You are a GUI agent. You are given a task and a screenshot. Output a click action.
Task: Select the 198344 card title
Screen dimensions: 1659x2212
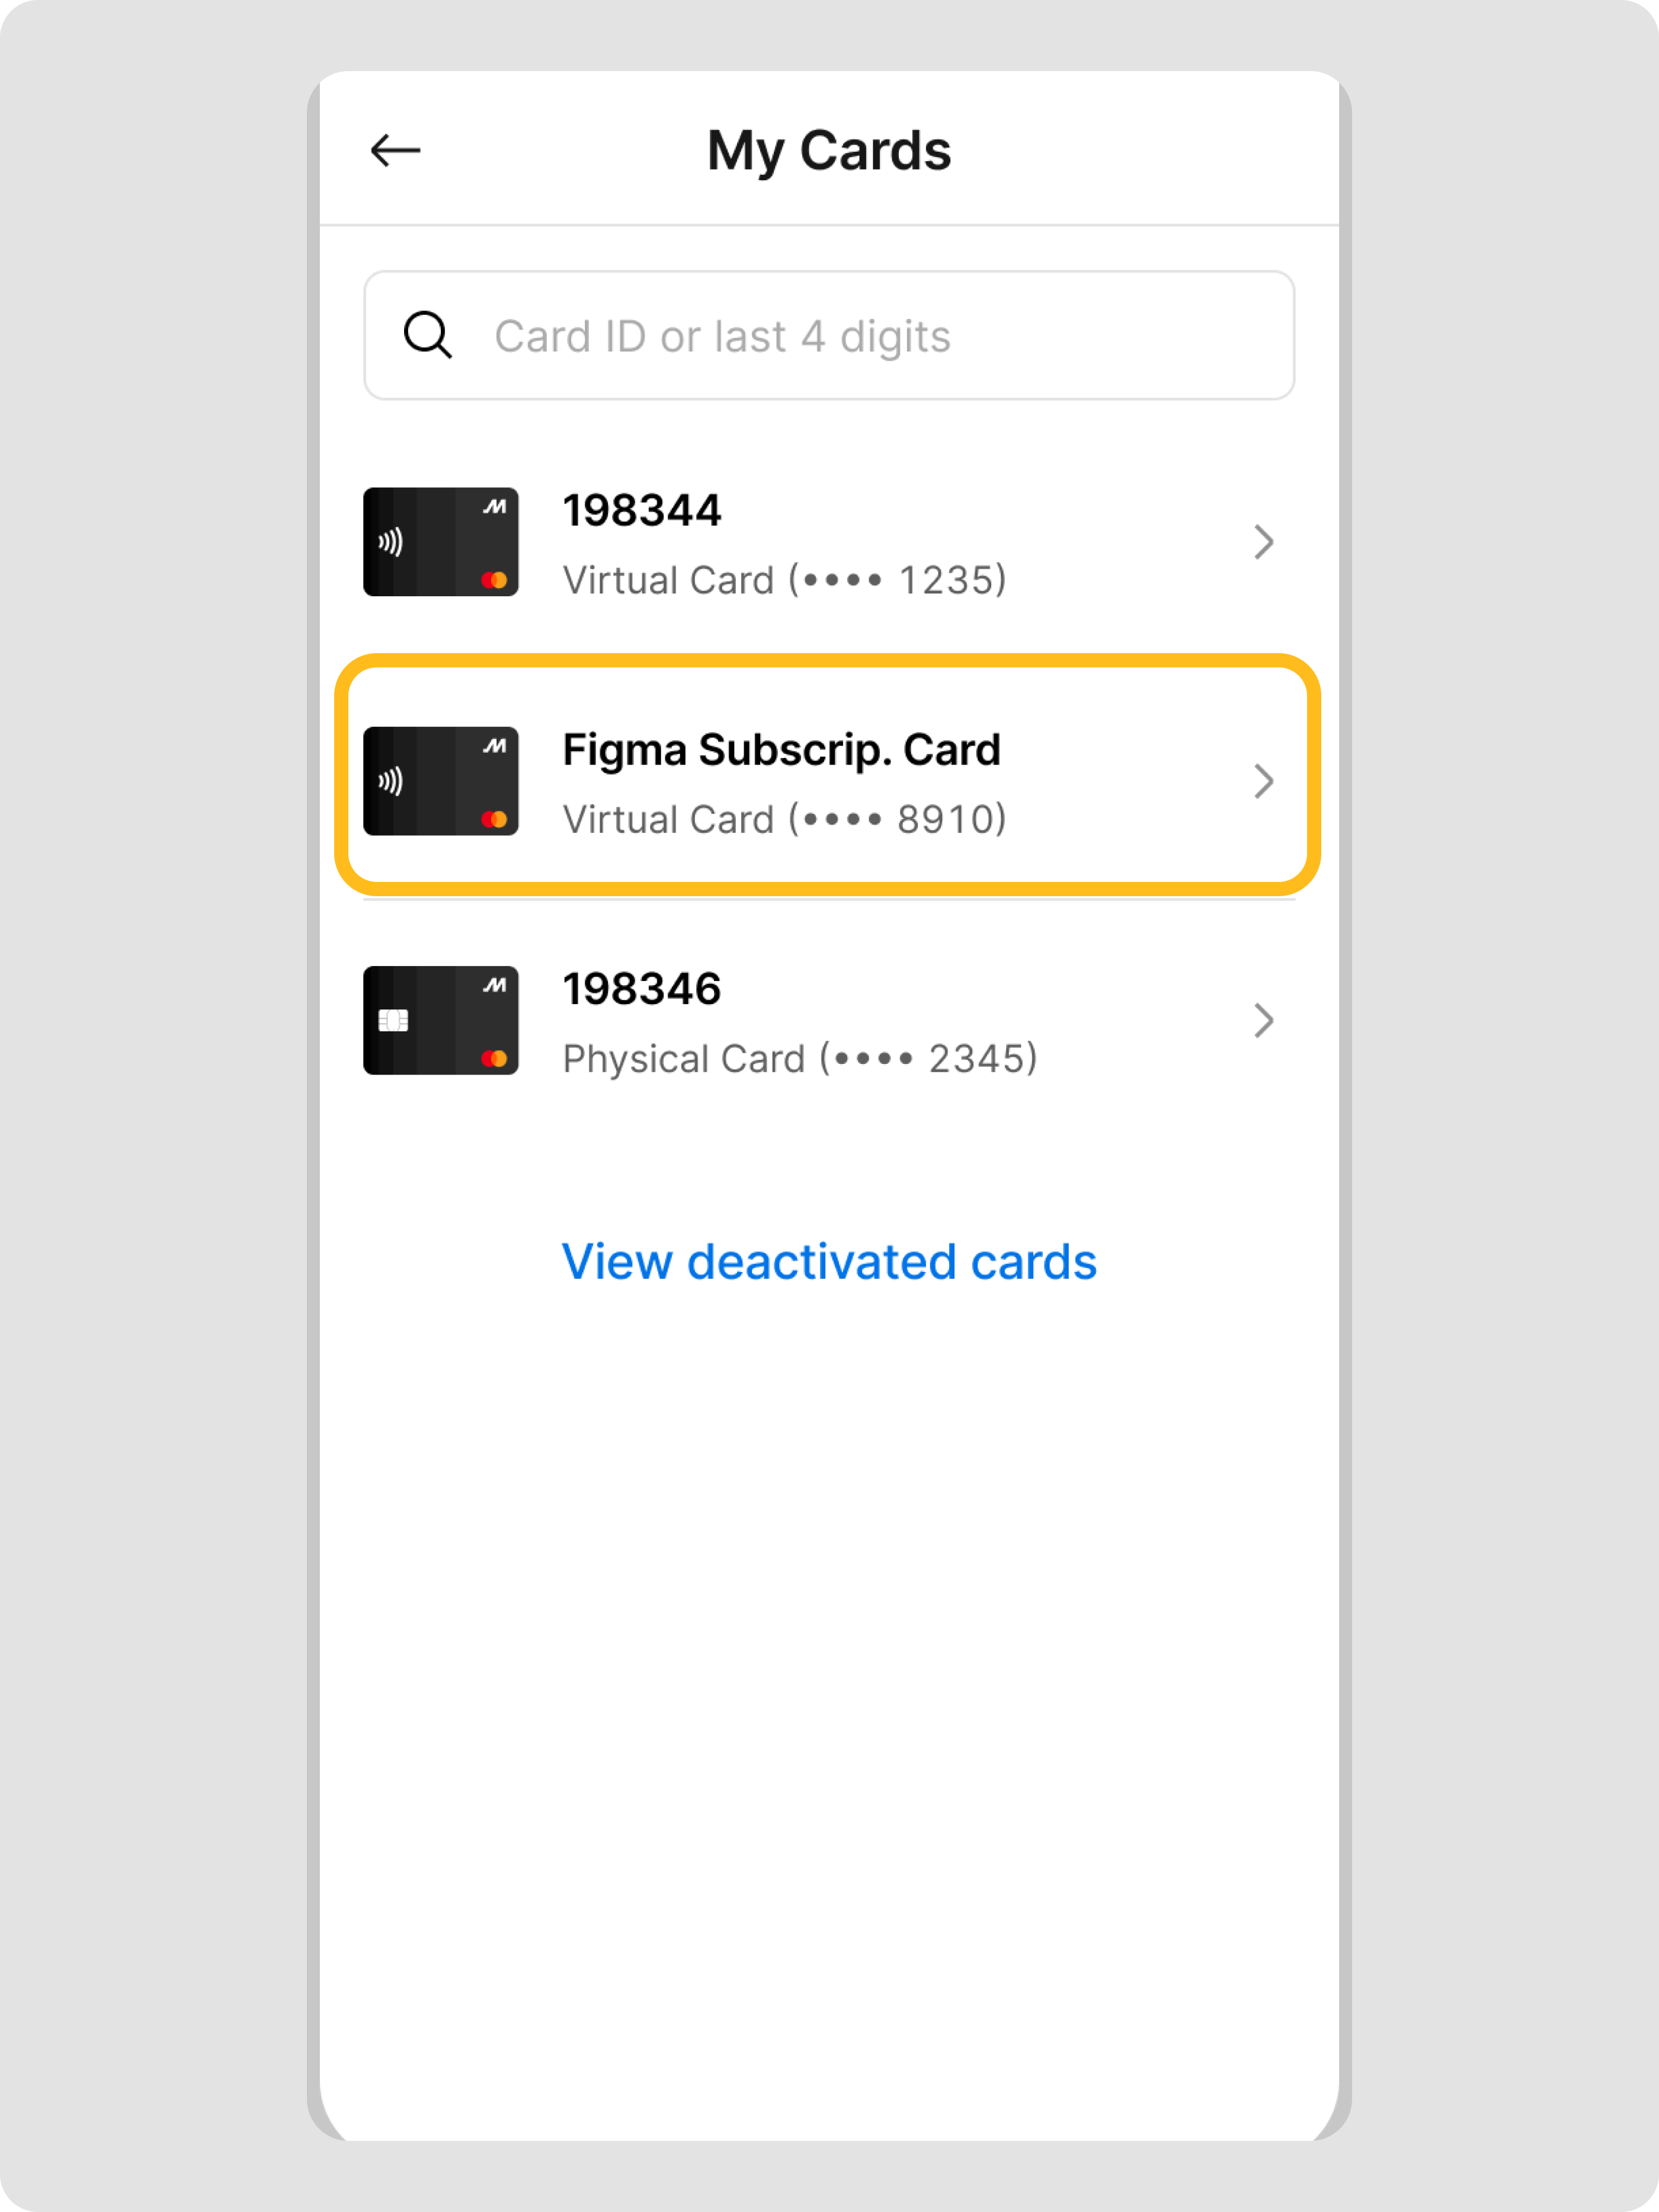point(642,511)
